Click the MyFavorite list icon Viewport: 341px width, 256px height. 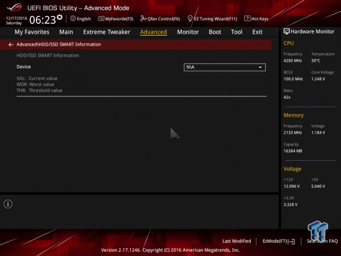click(x=101, y=19)
